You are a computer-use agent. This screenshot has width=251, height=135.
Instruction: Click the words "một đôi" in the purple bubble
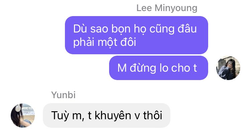(117, 42)
